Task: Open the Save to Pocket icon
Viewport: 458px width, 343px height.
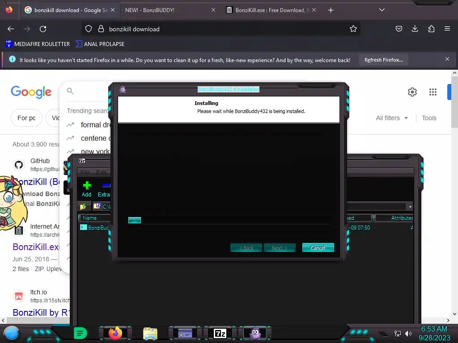Action: 399,29
